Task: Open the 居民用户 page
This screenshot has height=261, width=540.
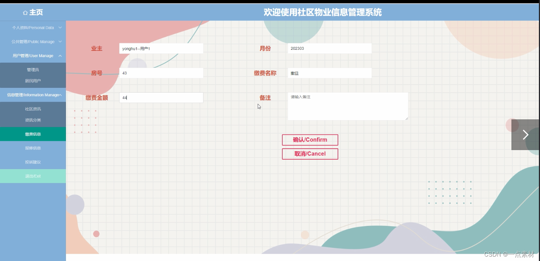Action: (33, 81)
